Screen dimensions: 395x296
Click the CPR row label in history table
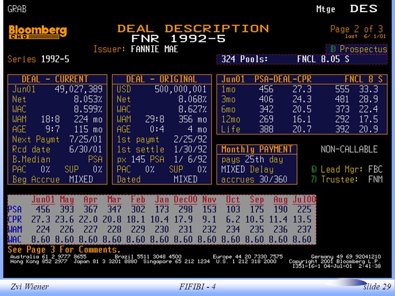(15, 220)
